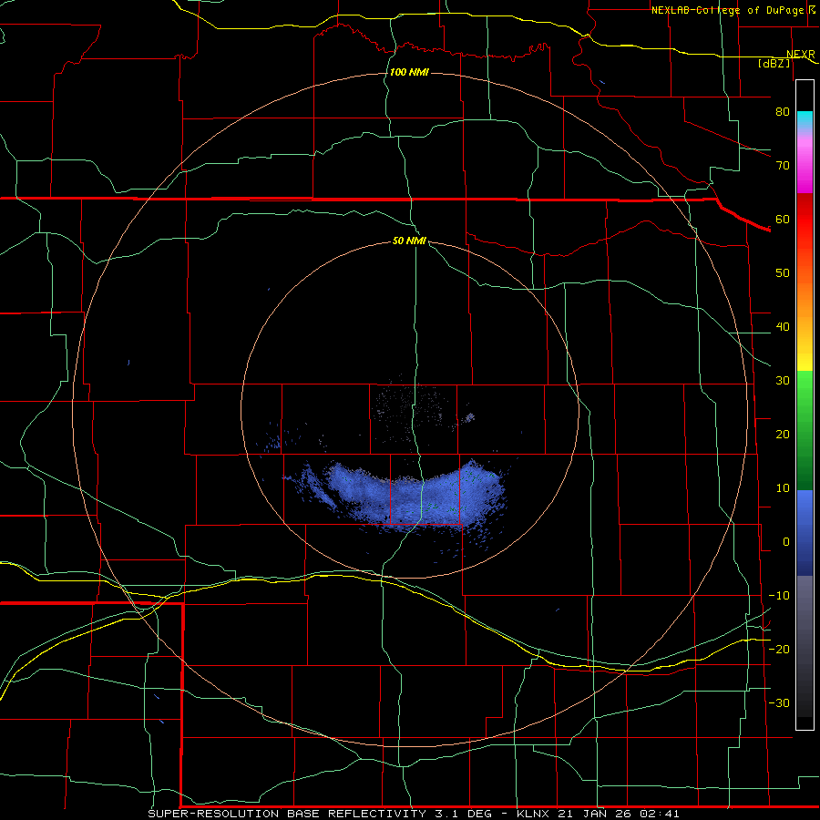Viewport: 820px width, 820px height.
Task: Click the 30 value on the dBZ scale
Action: [x=783, y=381]
